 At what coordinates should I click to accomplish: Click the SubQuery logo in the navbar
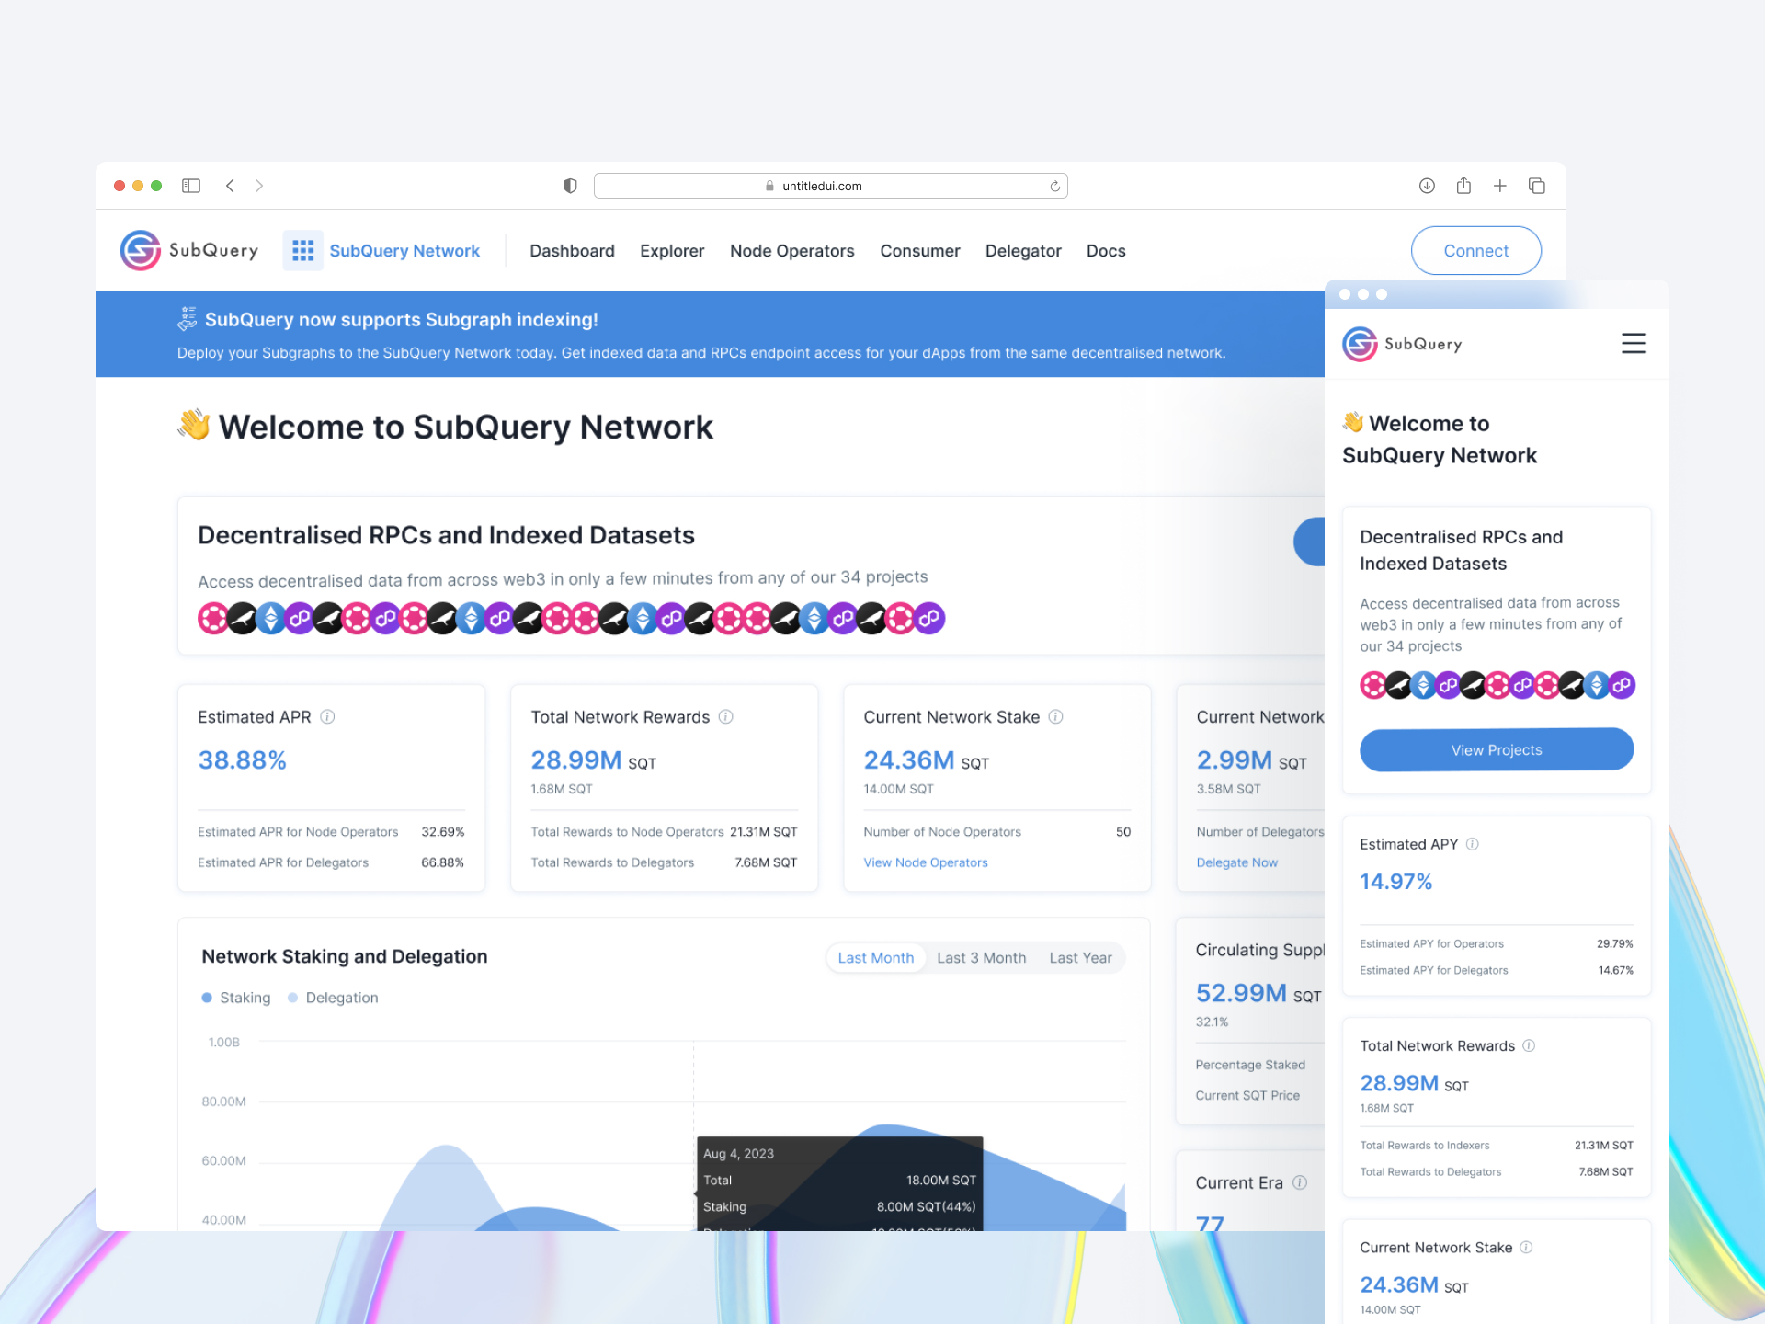point(188,250)
